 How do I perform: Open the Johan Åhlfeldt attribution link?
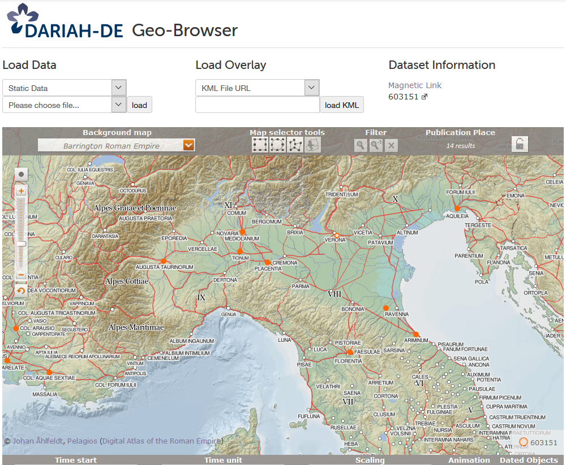pos(38,441)
